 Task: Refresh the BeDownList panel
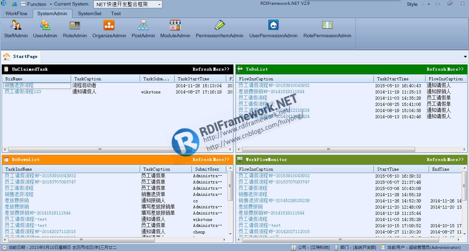[x=202, y=159]
